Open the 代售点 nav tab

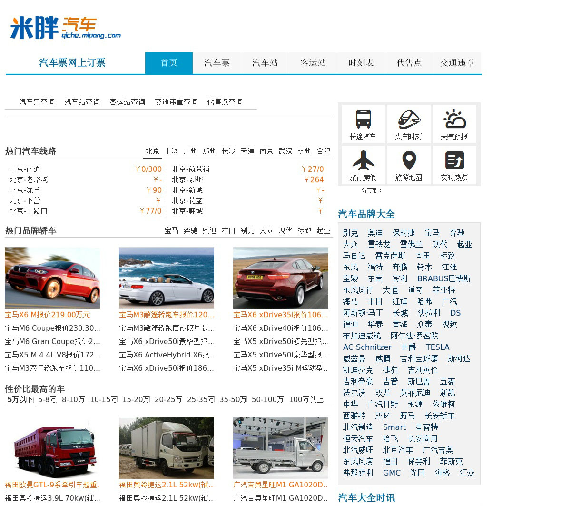pos(409,63)
